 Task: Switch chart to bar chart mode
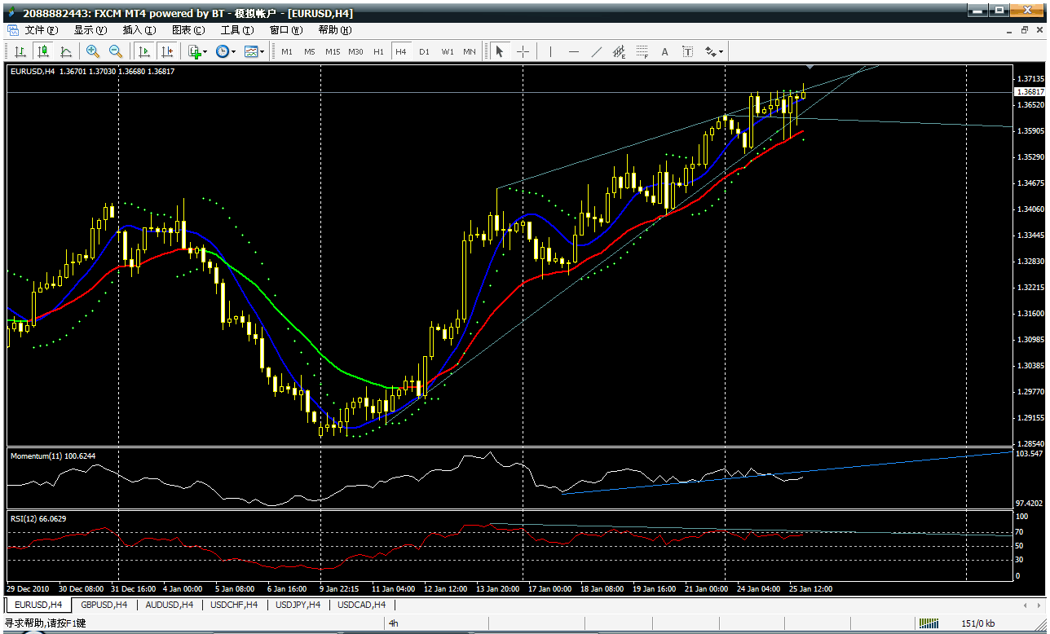pyautogui.click(x=20, y=51)
